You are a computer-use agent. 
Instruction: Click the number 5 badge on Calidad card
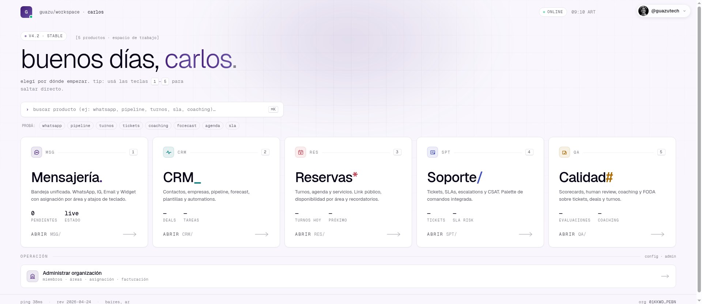pos(661,152)
